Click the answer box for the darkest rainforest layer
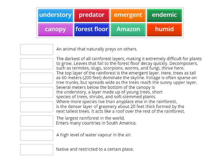Viewport: 220px width, 165px height. point(37,64)
